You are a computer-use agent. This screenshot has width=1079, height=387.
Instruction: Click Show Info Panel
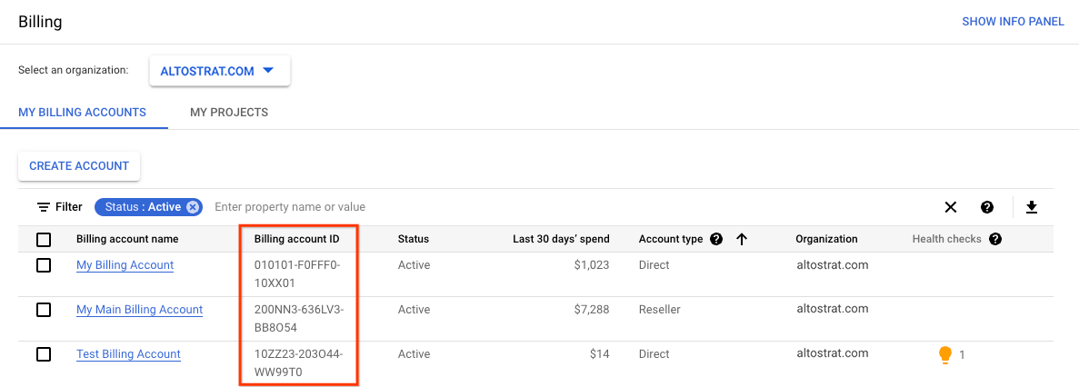(x=1013, y=22)
